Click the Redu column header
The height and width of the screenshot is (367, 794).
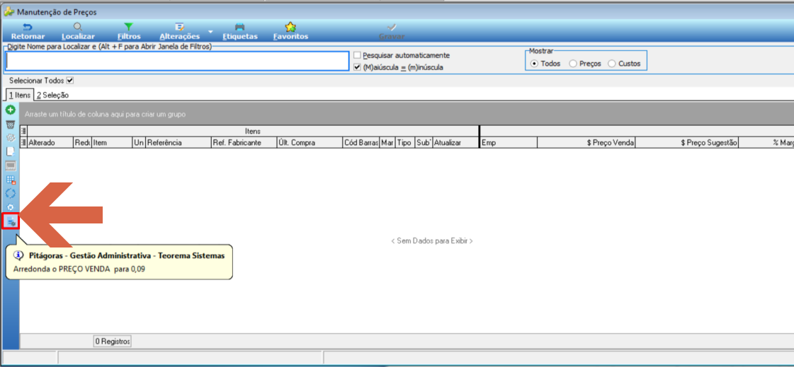(x=82, y=143)
